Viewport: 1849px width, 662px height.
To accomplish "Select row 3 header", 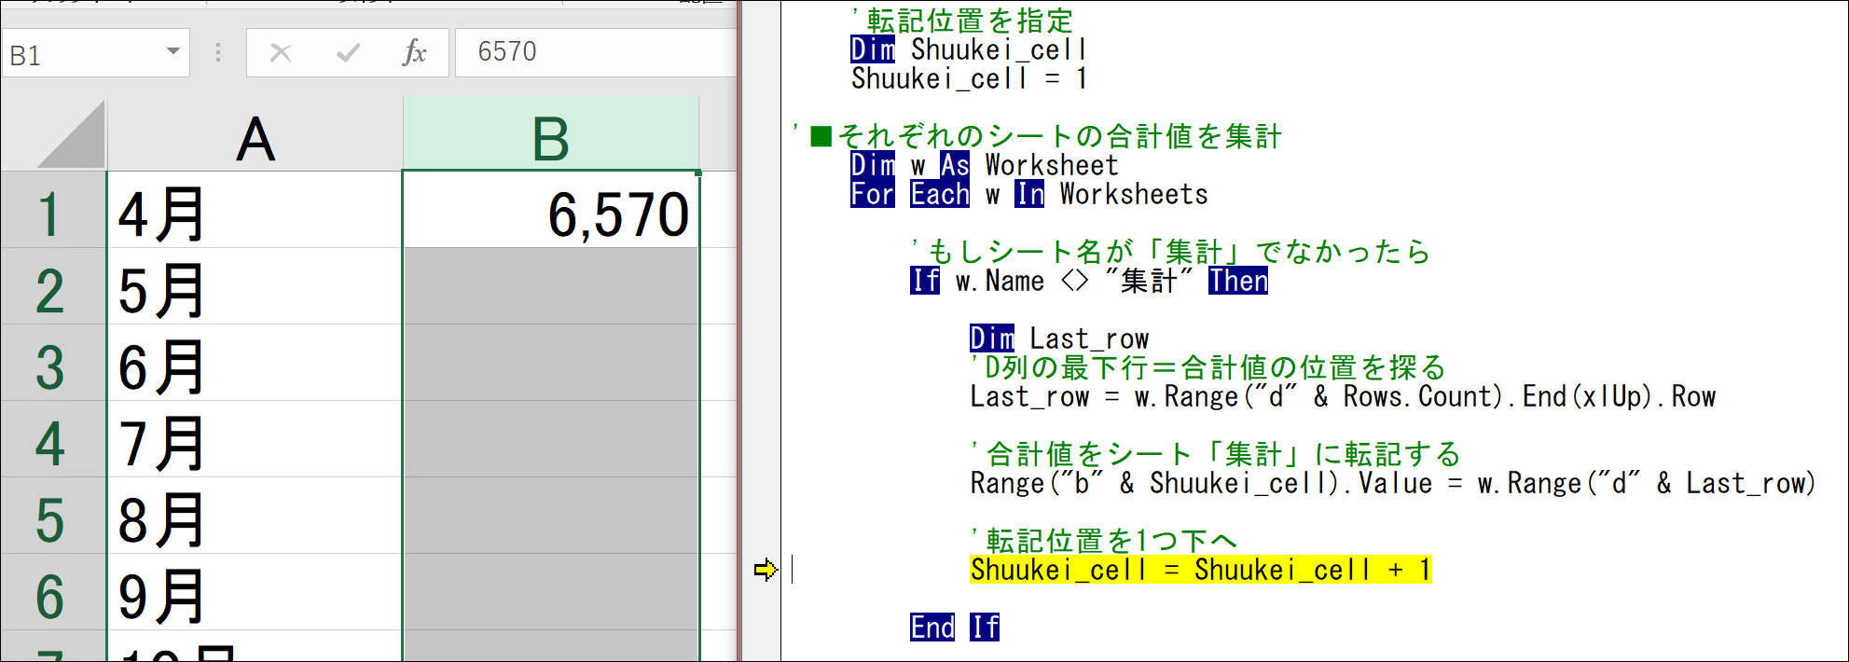I will coord(53,363).
